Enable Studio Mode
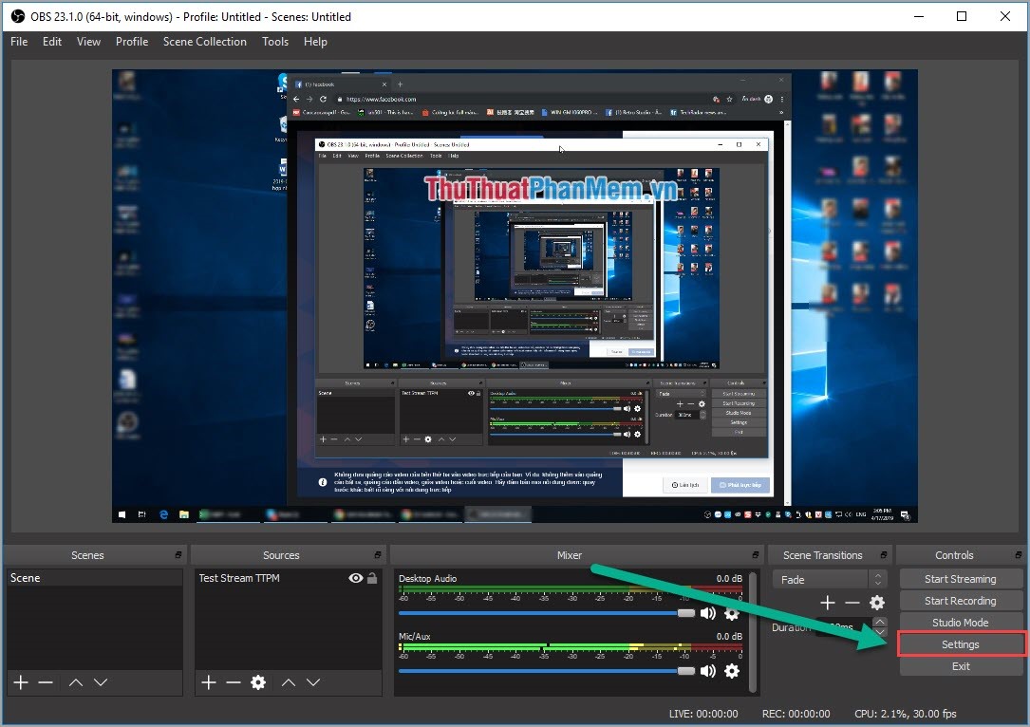 pyautogui.click(x=960, y=622)
